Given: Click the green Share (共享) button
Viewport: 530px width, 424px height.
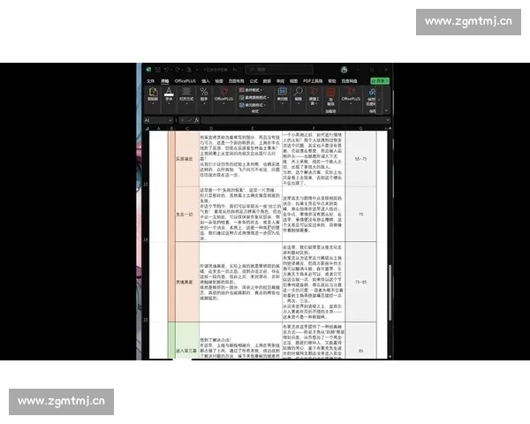Looking at the screenshot, I should (377, 79).
